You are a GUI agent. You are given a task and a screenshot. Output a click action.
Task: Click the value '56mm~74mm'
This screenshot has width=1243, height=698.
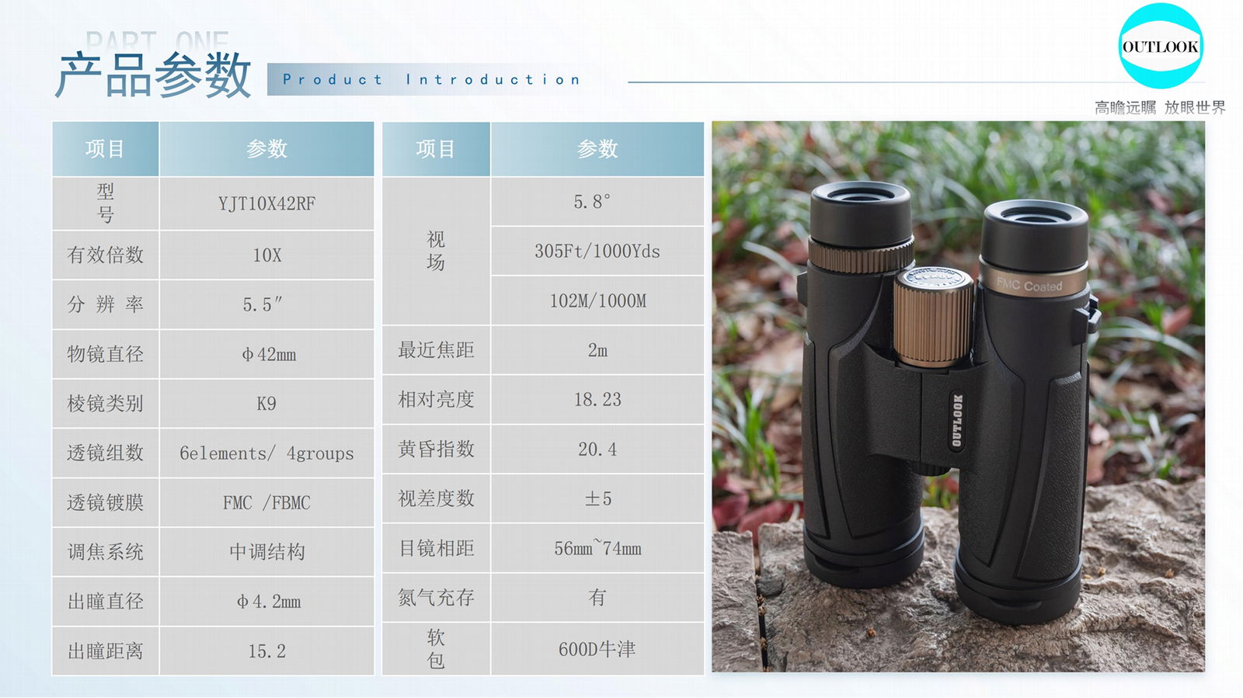597,548
